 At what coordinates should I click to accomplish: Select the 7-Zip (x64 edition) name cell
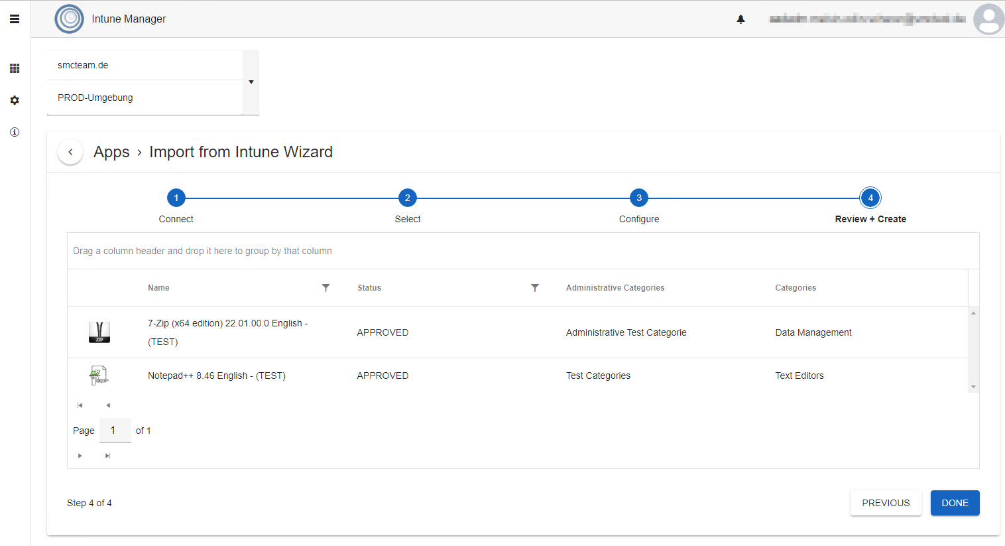pos(228,332)
